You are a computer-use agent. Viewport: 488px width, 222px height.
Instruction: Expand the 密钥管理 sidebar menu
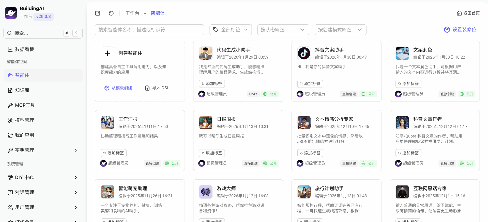coord(43,150)
